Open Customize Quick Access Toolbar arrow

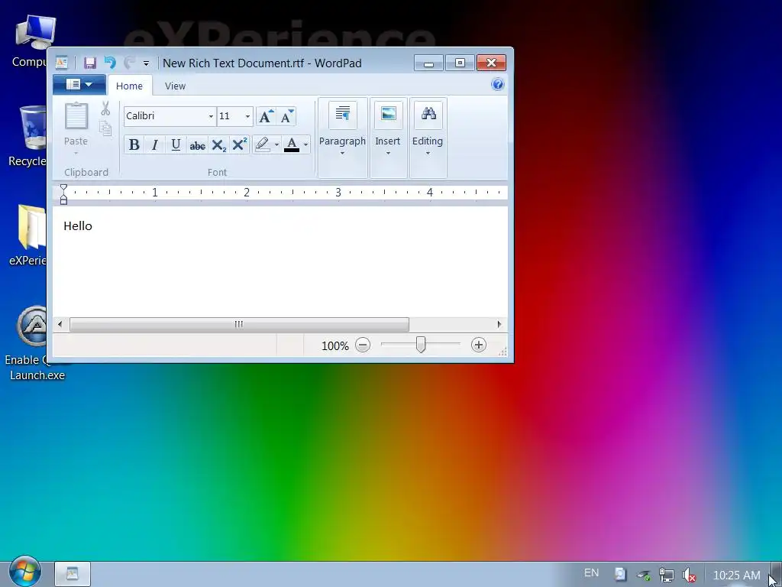tap(146, 63)
